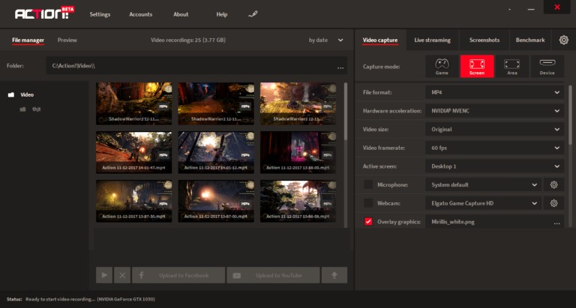Click the Action! logo

pyautogui.click(x=44, y=13)
